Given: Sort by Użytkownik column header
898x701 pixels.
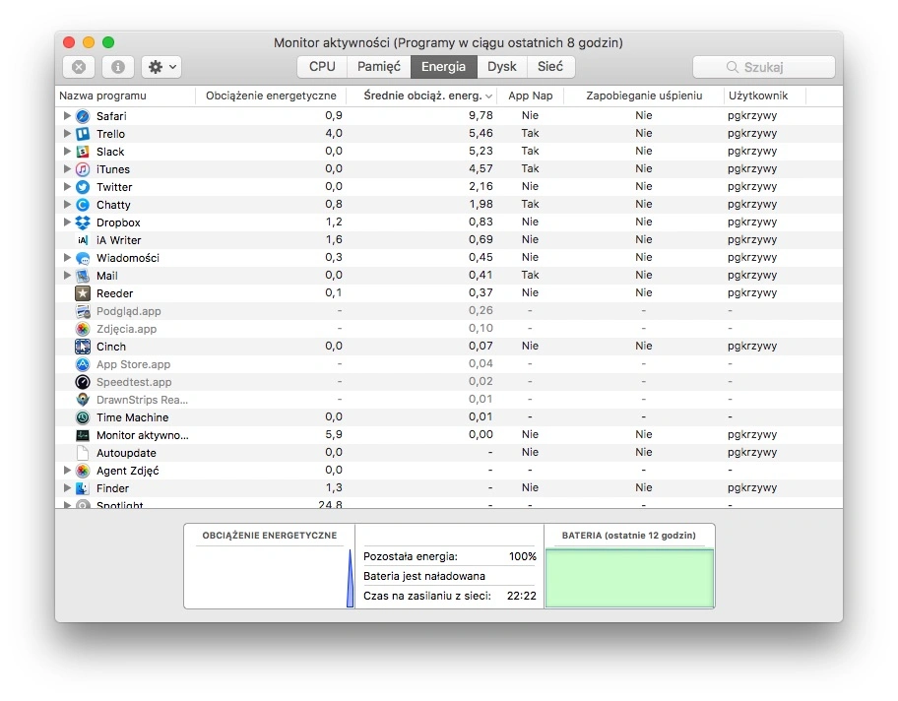Looking at the screenshot, I should (x=764, y=96).
